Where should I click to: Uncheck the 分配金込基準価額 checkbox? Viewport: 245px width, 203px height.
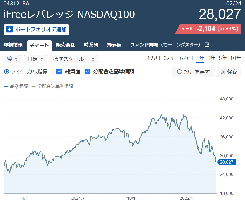click(x=87, y=72)
